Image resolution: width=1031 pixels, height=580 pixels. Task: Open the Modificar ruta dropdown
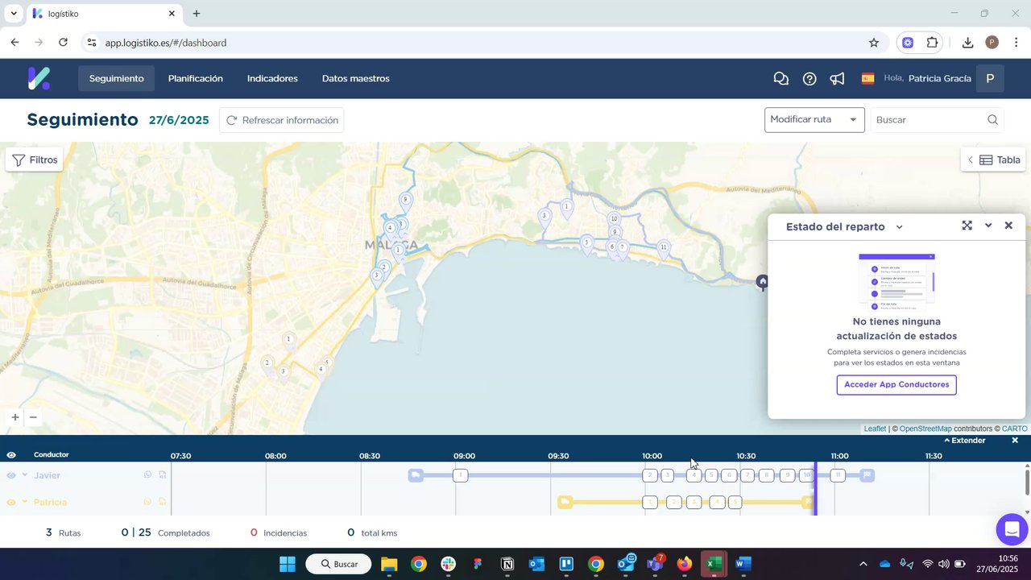pos(814,120)
